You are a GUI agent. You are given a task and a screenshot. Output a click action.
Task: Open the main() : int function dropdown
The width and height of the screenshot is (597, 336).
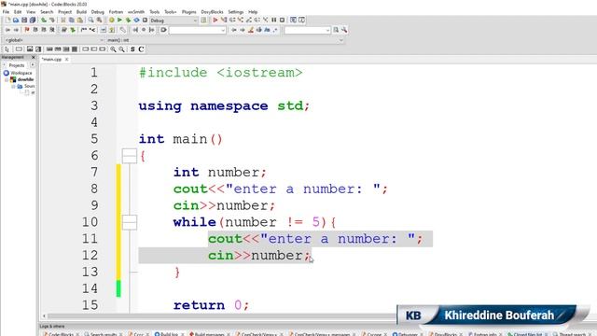[225, 40]
